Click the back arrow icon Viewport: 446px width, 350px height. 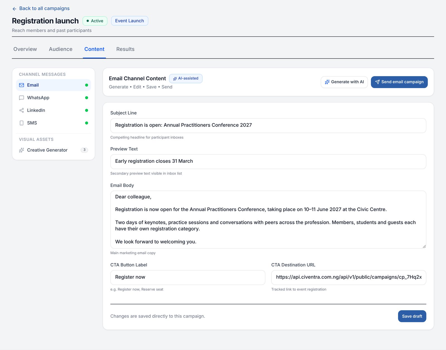pyautogui.click(x=14, y=9)
